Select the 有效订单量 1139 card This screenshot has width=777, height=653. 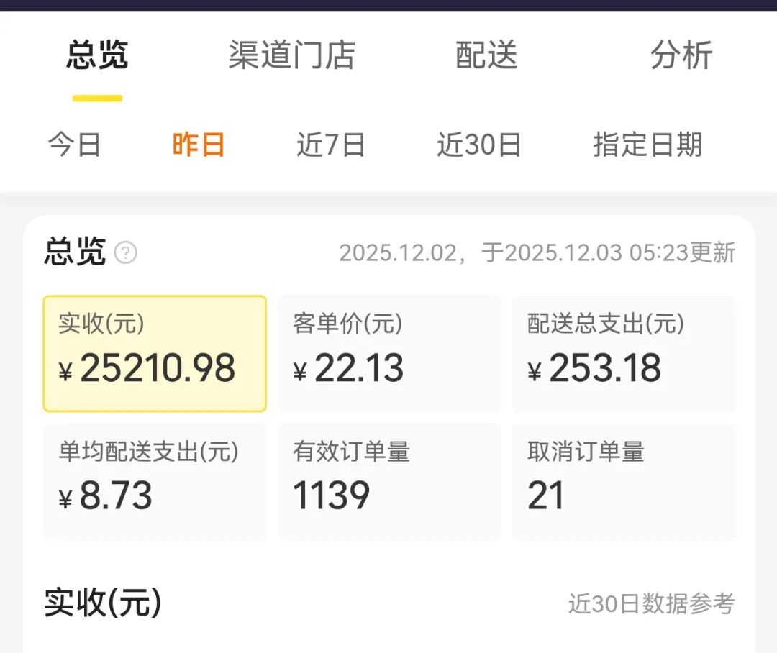[x=389, y=481]
